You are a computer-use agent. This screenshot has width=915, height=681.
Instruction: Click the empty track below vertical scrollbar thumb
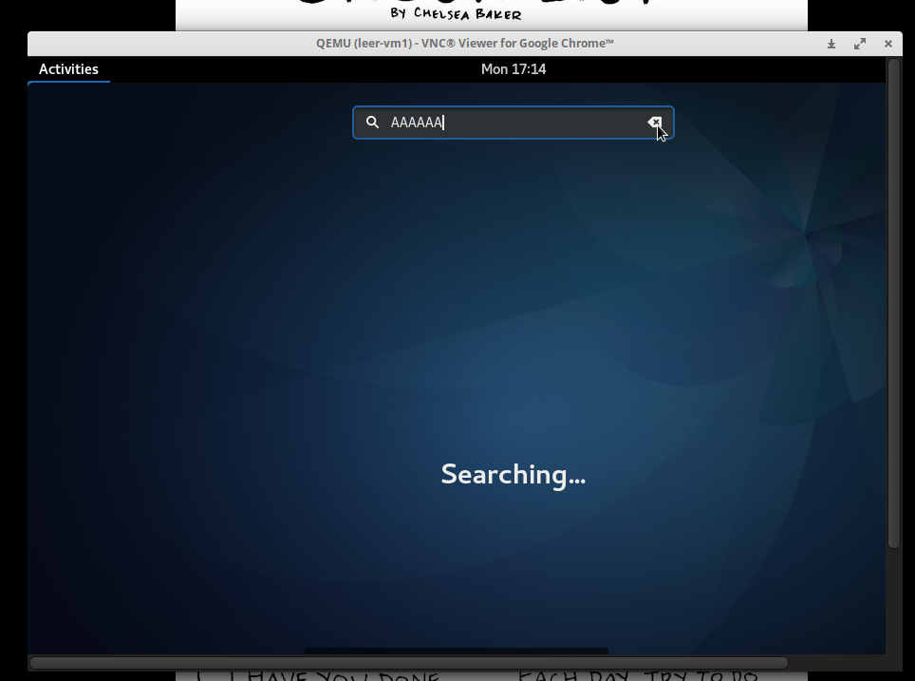(x=893, y=598)
